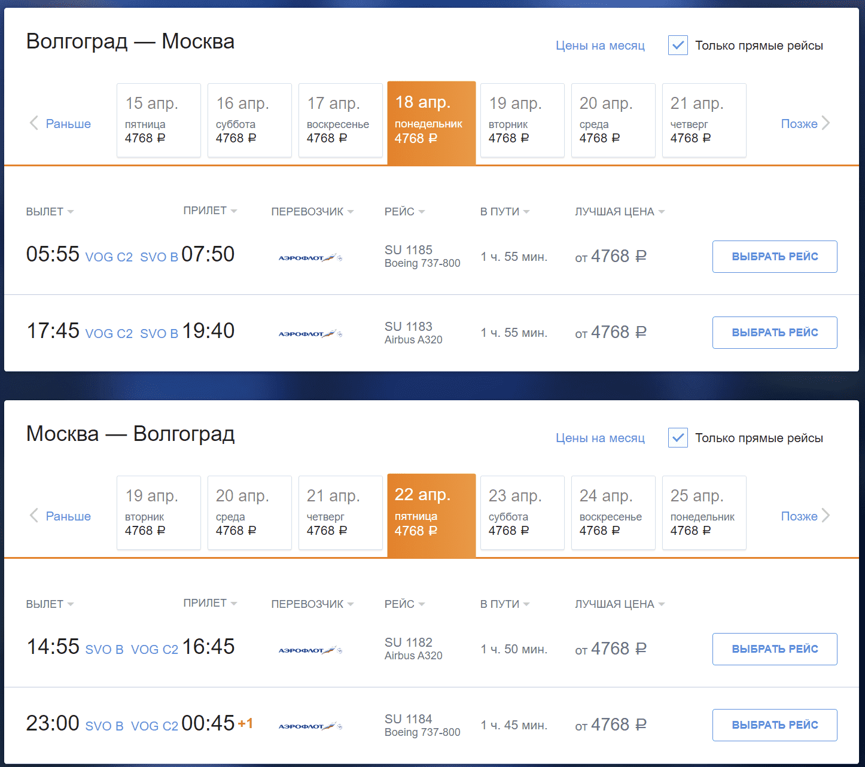The image size is (865, 767).
Task: Click Aeroflot logo on flight SU 1185
Action: 310,258
